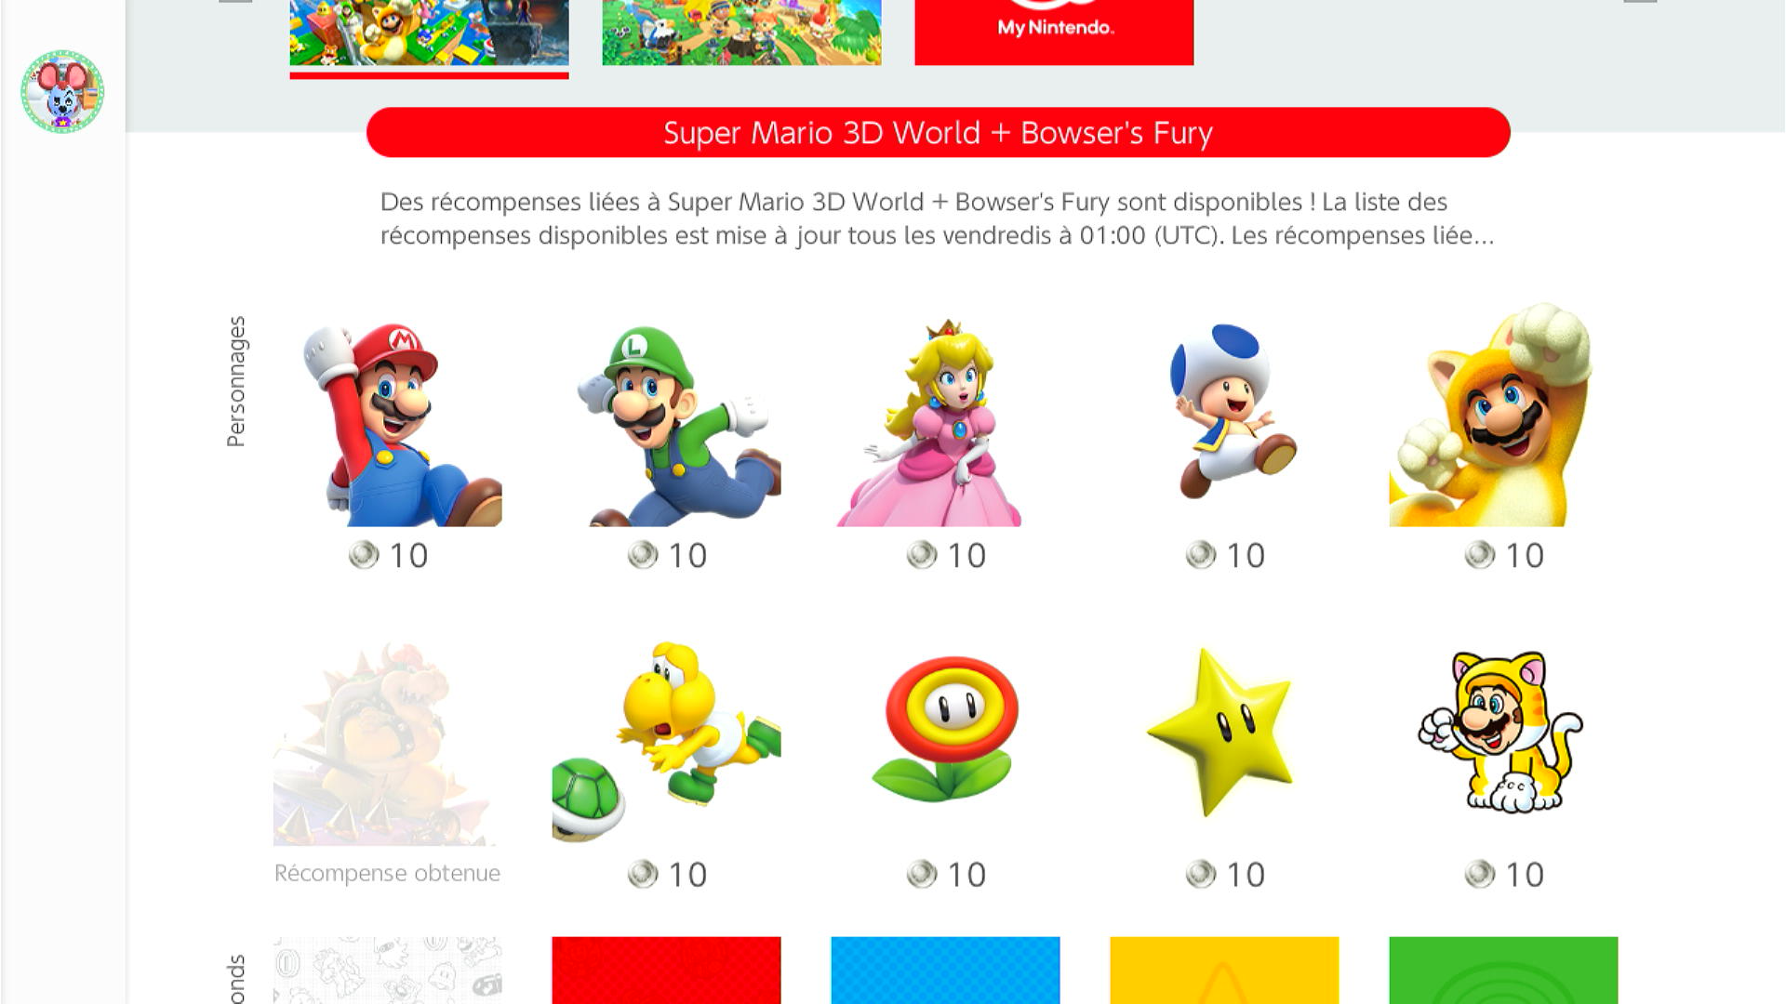Pick the Super Star icon reward

(1225, 733)
